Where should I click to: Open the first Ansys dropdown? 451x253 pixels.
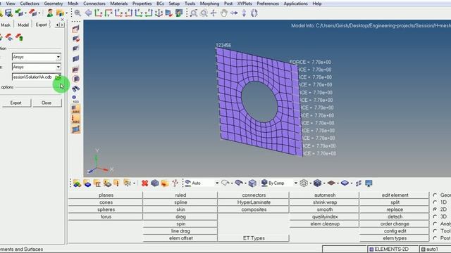tap(37, 57)
